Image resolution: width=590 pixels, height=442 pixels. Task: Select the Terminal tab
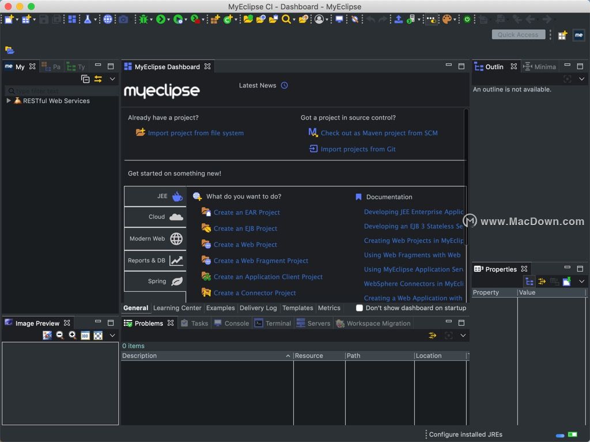[273, 323]
